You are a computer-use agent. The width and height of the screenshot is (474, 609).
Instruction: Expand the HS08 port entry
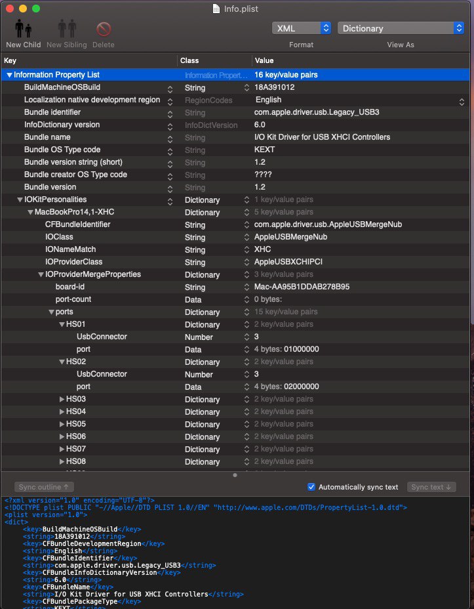click(62, 461)
